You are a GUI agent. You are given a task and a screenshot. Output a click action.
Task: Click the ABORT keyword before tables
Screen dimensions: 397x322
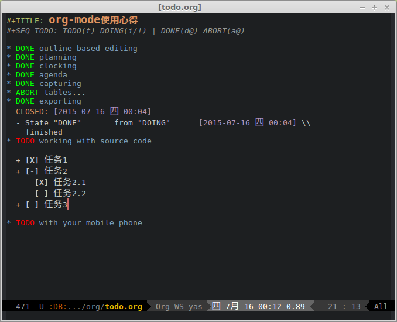(28, 93)
